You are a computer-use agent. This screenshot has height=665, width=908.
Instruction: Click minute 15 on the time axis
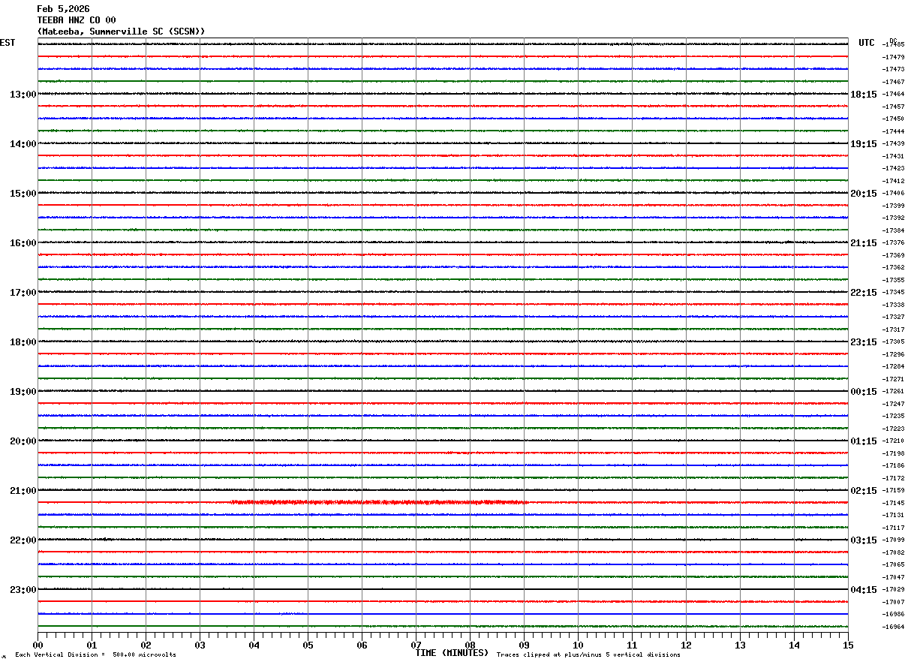pyautogui.click(x=848, y=645)
